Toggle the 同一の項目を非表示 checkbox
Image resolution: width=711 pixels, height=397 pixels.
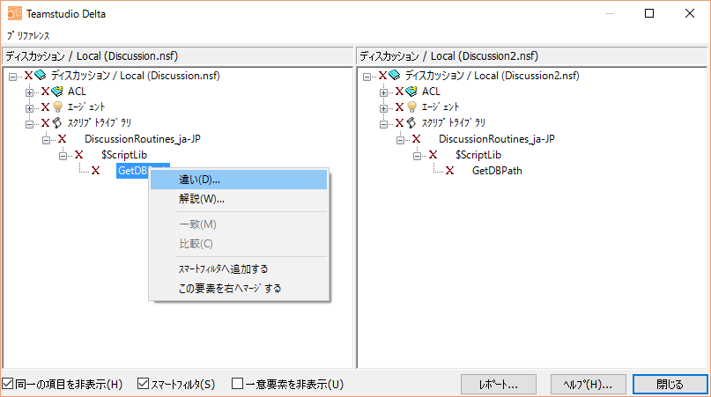tap(8, 384)
